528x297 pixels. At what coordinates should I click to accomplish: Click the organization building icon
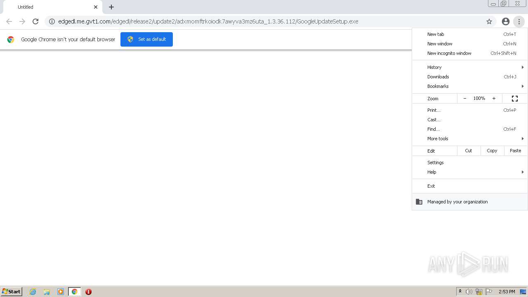[x=419, y=202]
